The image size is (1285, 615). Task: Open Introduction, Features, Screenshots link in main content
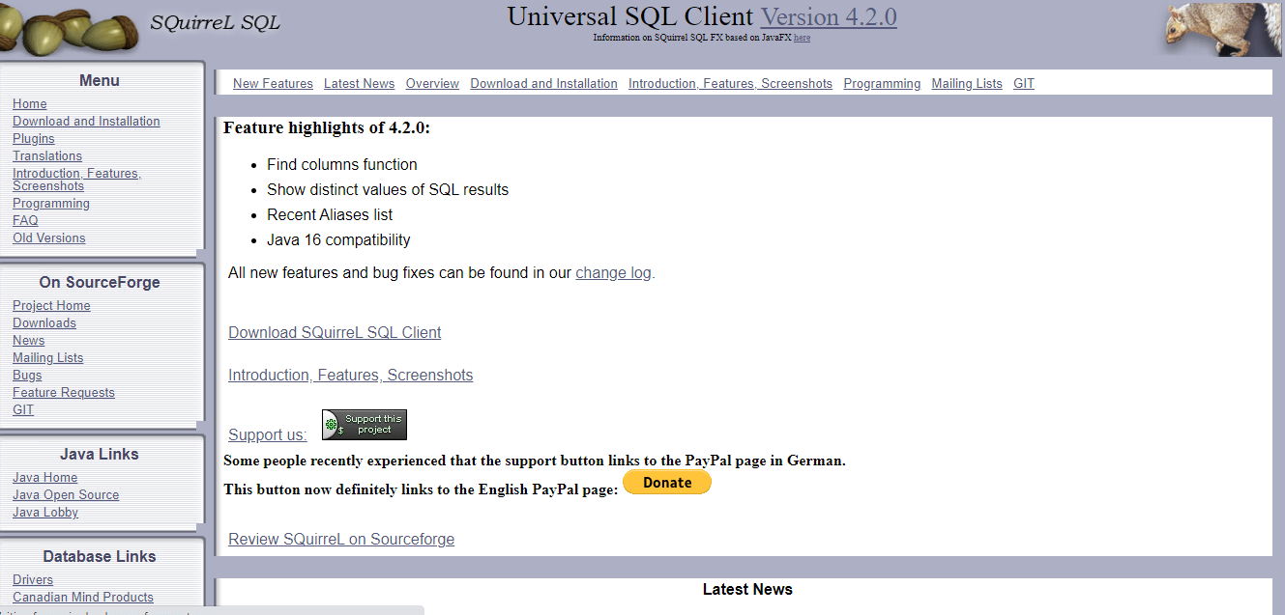click(350, 376)
